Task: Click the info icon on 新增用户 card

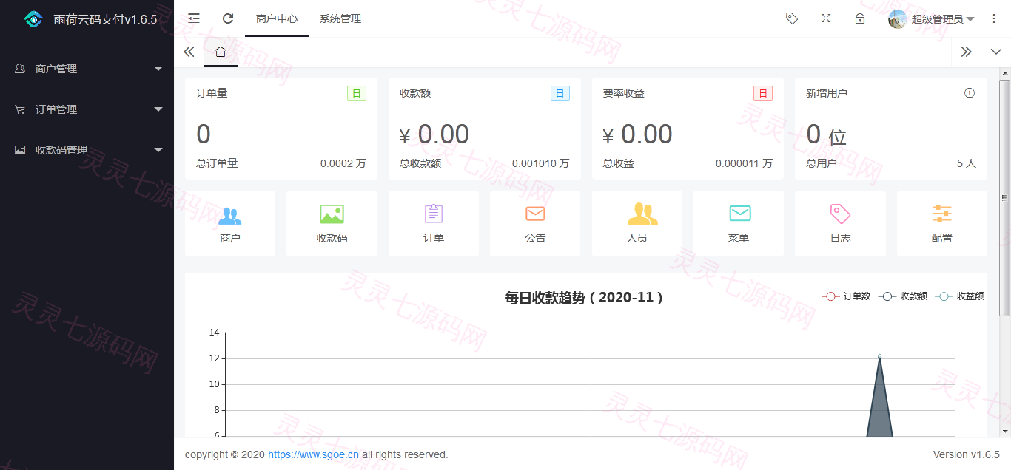Action: [x=970, y=93]
